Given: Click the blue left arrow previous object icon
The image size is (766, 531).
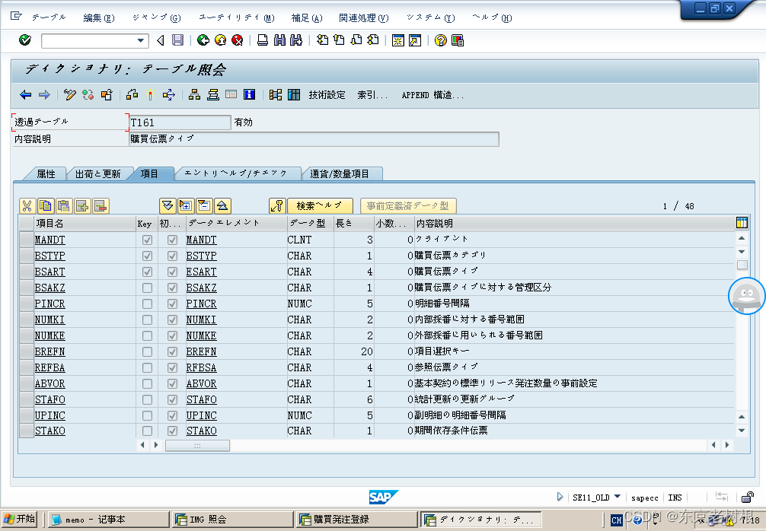Looking at the screenshot, I should (25, 94).
